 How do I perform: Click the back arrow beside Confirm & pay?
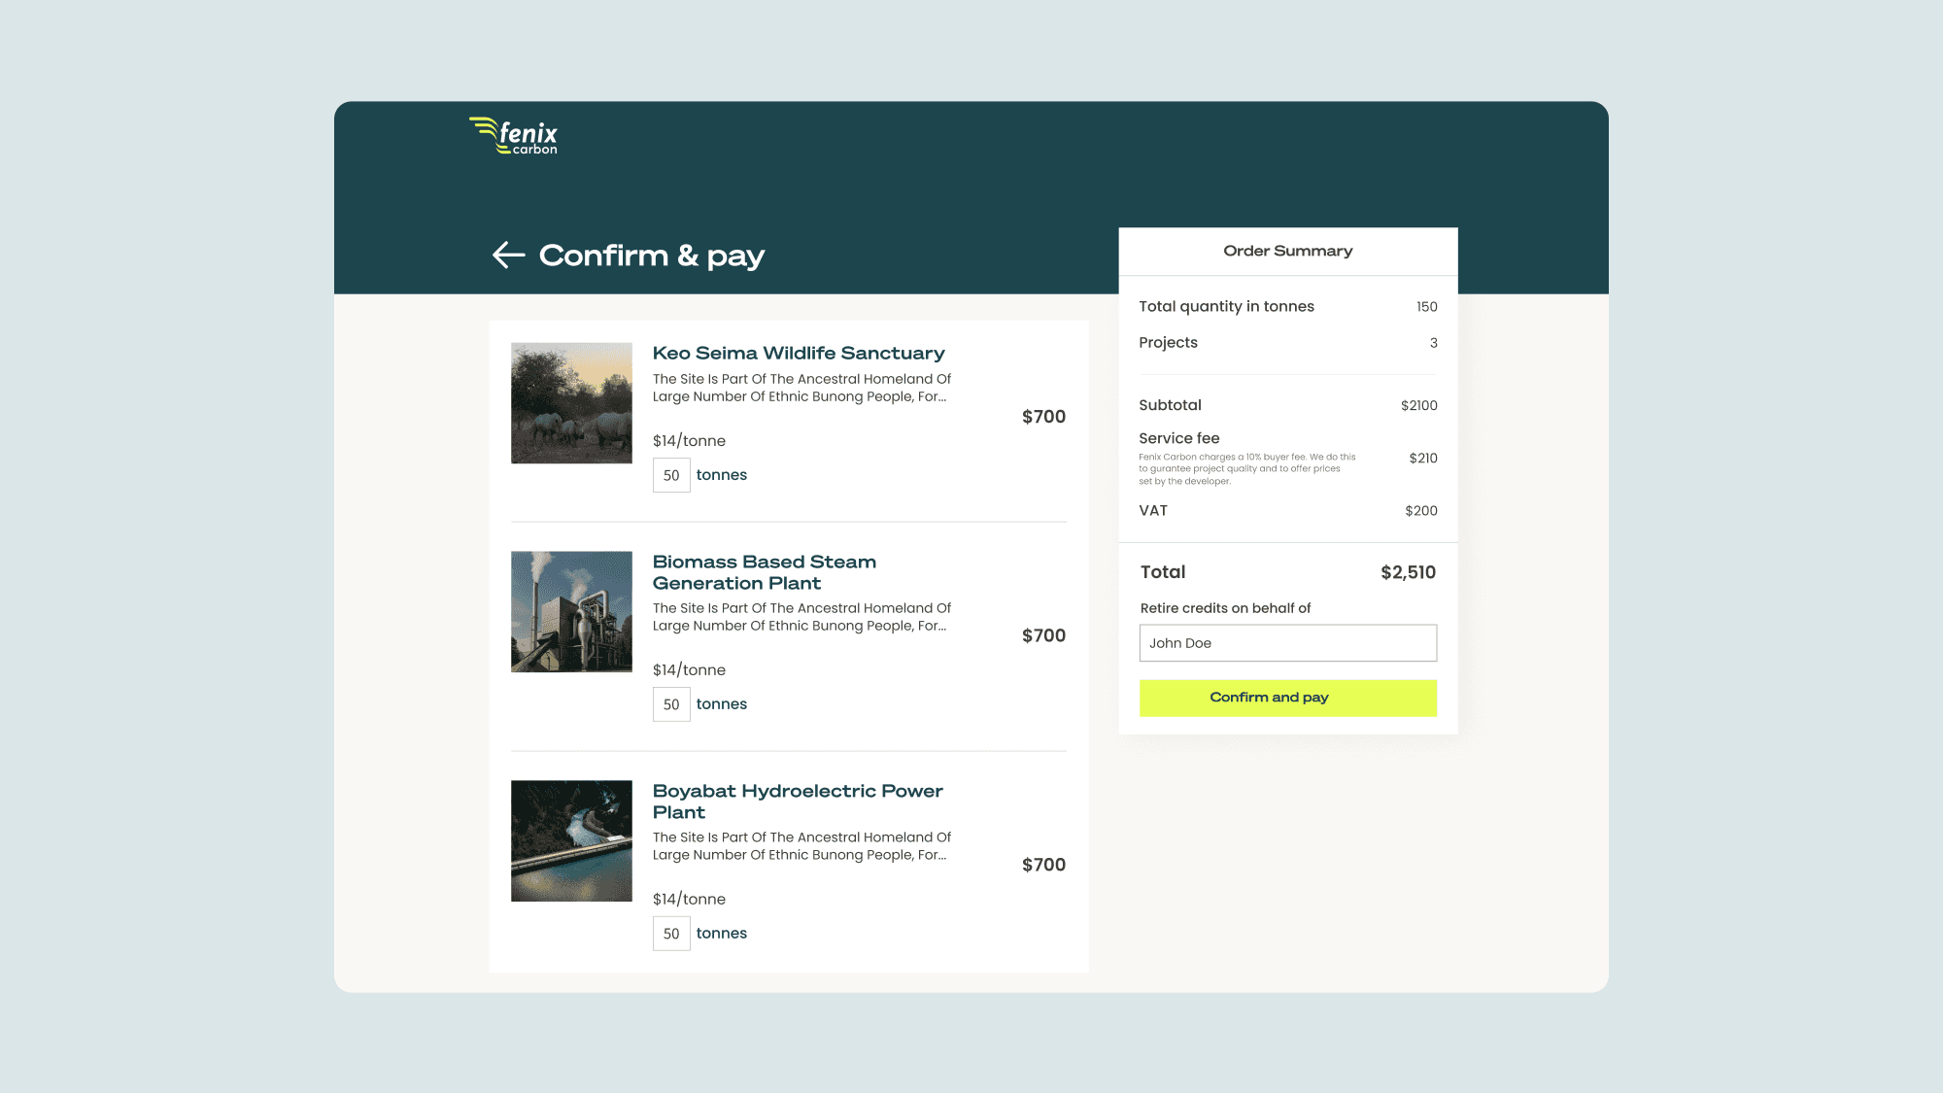pyautogui.click(x=508, y=255)
